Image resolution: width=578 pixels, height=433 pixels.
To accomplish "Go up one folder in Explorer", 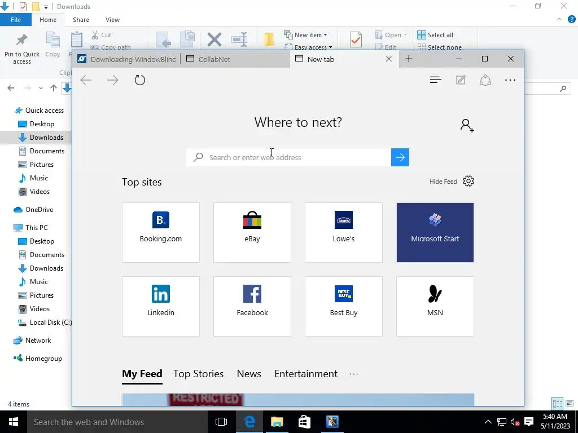I will click(54, 88).
